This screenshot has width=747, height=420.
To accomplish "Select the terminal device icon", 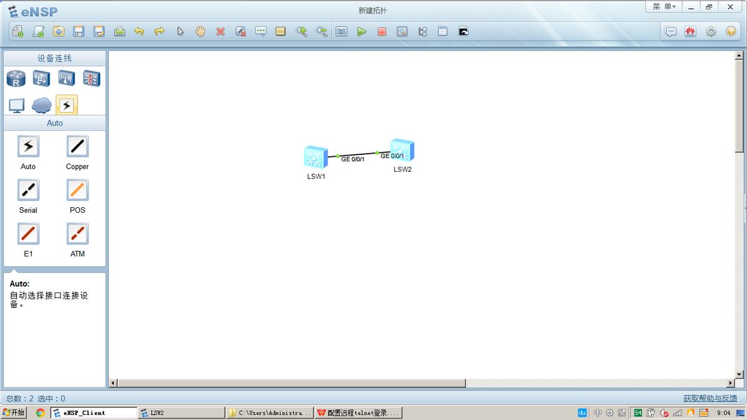I will click(x=16, y=105).
